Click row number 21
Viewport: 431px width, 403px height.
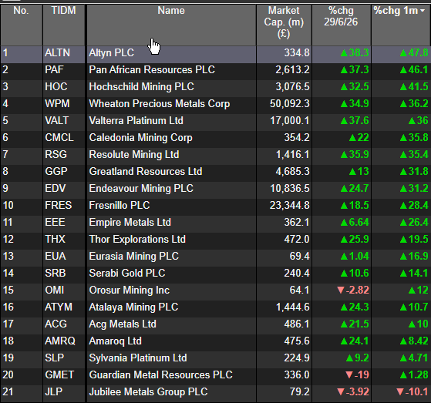8,392
